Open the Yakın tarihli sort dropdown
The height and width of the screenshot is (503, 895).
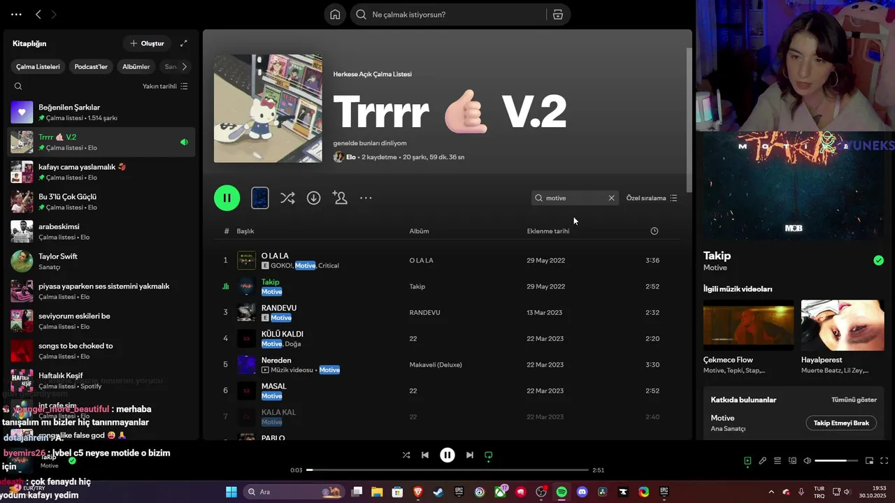point(165,87)
